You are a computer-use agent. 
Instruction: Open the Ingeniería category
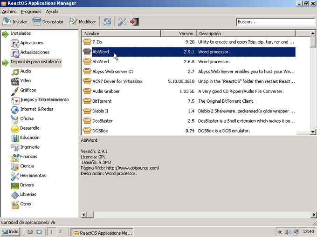click(30, 147)
